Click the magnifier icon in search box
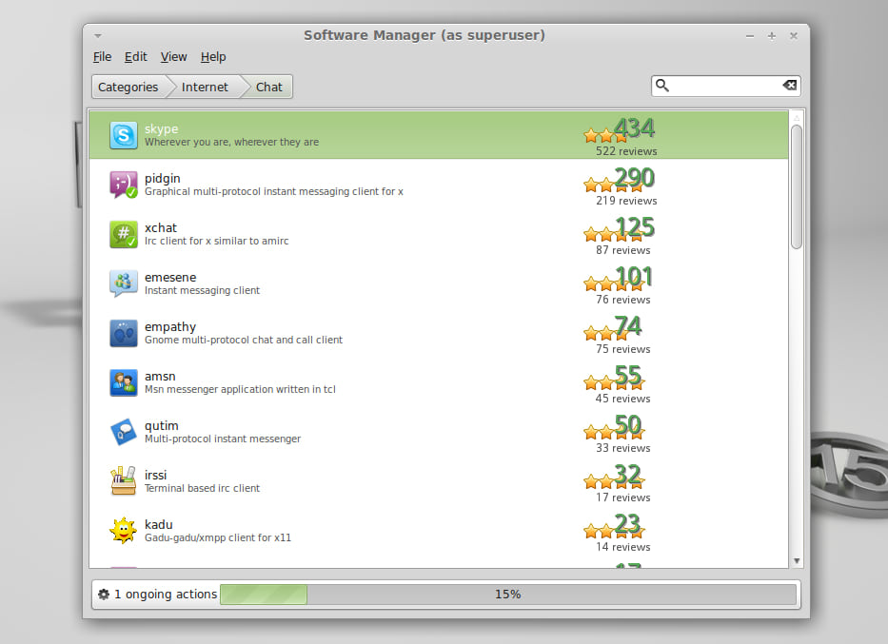888x644 pixels. click(662, 86)
